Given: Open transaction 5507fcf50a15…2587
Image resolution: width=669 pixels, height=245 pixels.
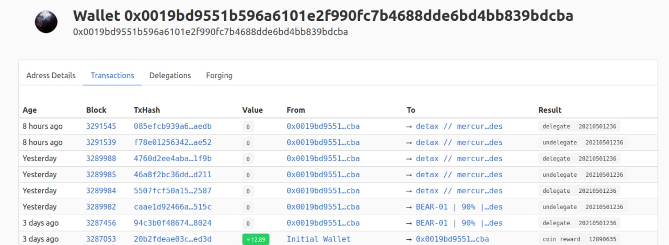Looking at the screenshot, I should point(172,191).
